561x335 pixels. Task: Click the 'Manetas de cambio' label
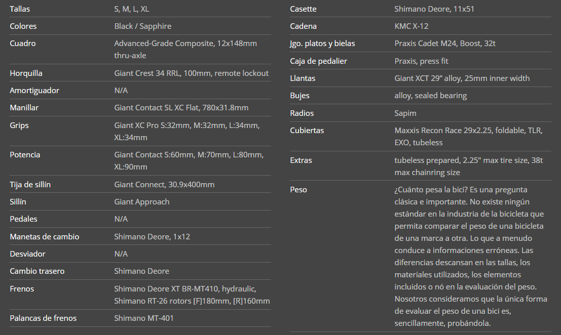(45, 237)
